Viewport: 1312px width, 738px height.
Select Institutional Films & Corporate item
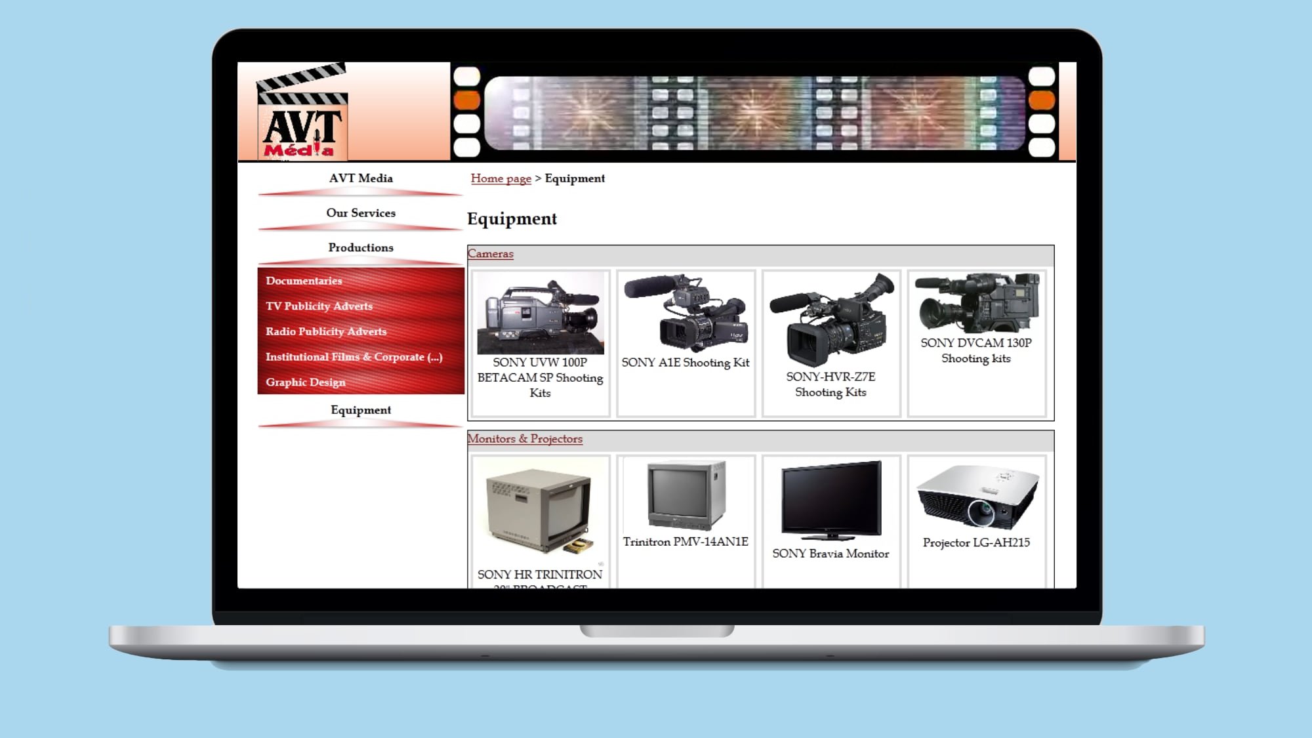pyautogui.click(x=354, y=357)
